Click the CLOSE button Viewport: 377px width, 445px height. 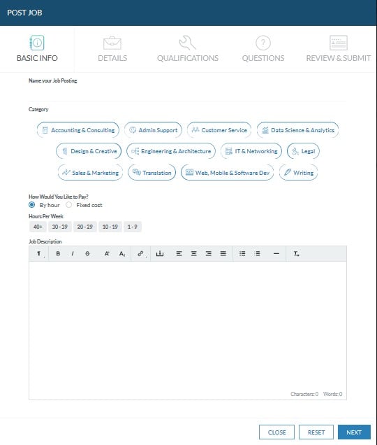point(276,432)
